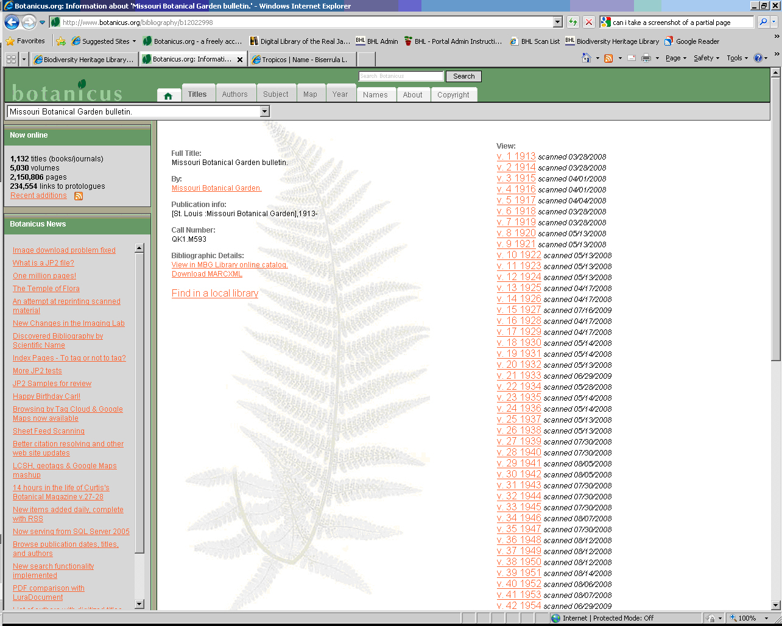Switch to the Authors tab

point(234,95)
